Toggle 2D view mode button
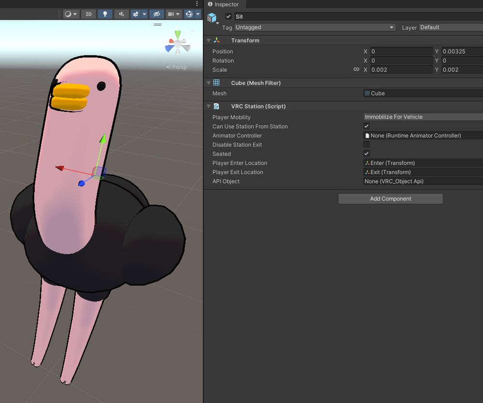Screen dimensions: 483x403 coord(88,14)
